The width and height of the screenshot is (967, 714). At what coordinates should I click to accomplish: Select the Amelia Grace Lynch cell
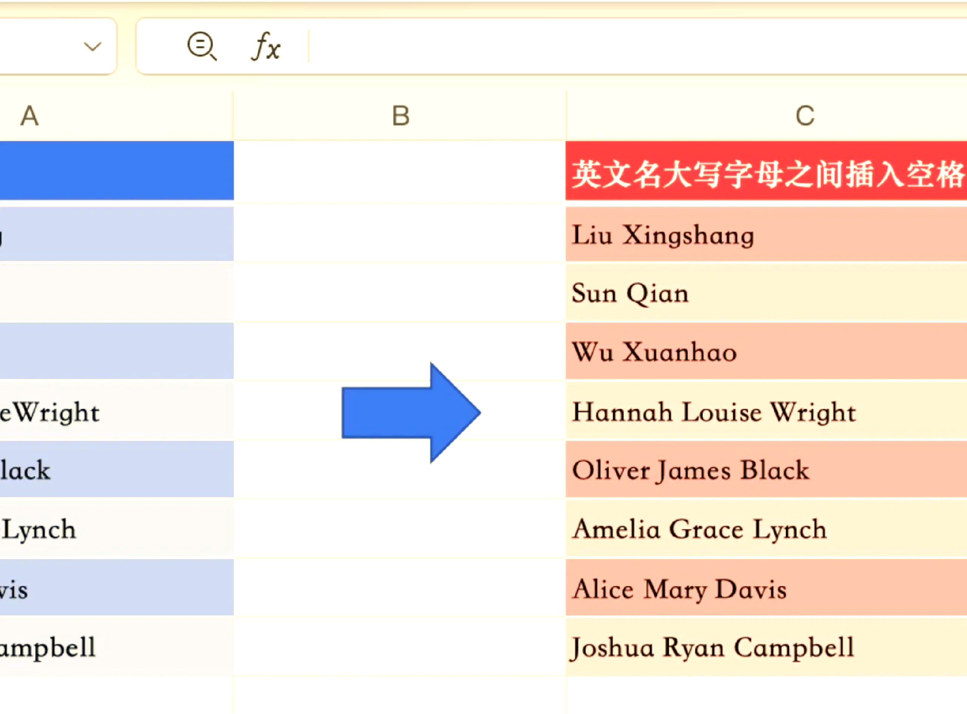766,529
